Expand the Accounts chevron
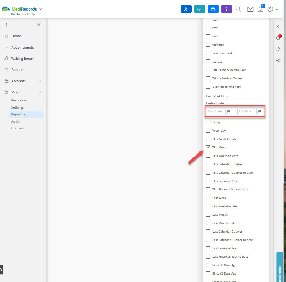 pos(40,81)
